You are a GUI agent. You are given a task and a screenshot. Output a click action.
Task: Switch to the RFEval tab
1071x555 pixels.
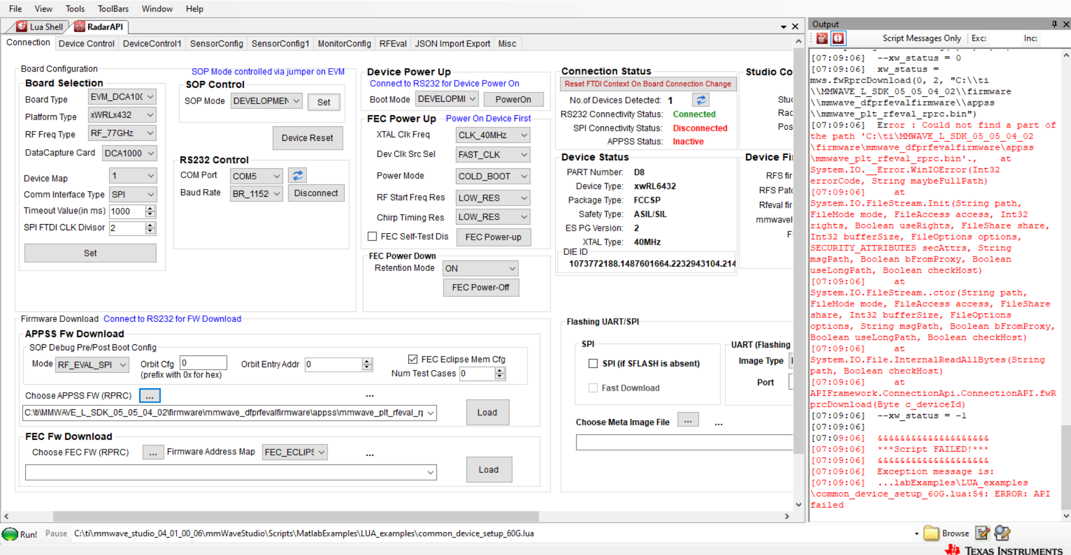tap(393, 44)
